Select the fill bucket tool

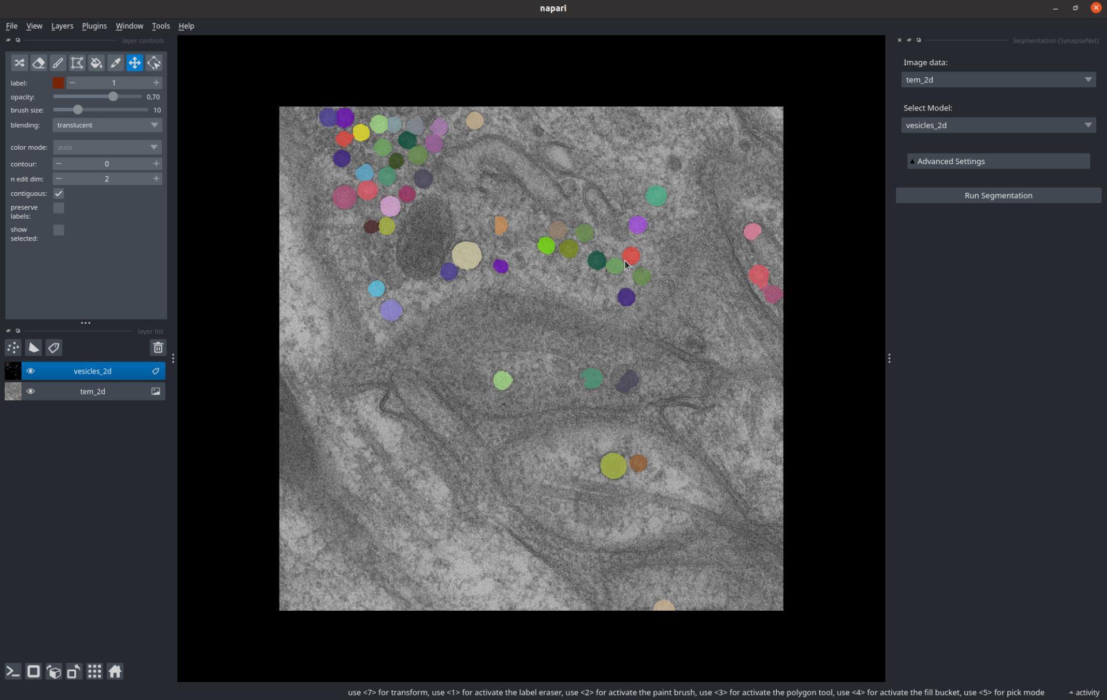click(x=96, y=63)
